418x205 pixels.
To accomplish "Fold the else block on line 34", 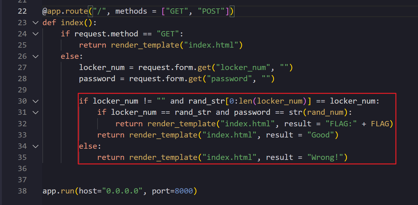I will click(x=35, y=146).
